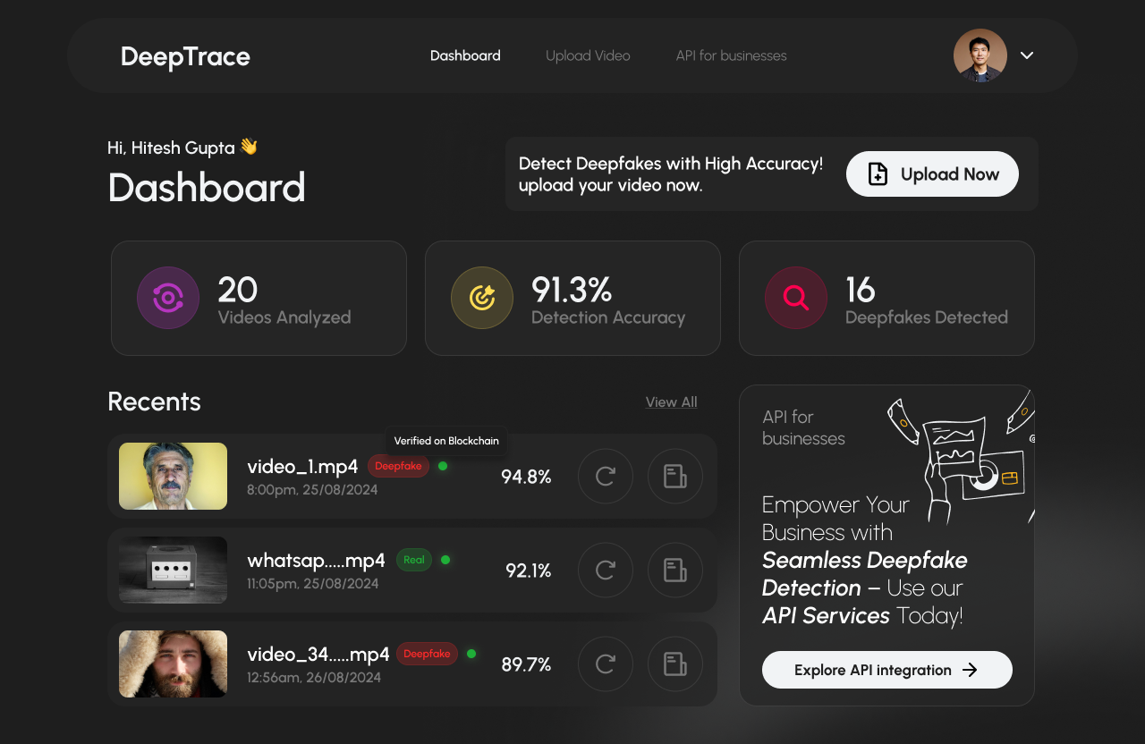Open the whatsap.....mp4 console thumbnail
Image resolution: width=1145 pixels, height=744 pixels.
173,570
